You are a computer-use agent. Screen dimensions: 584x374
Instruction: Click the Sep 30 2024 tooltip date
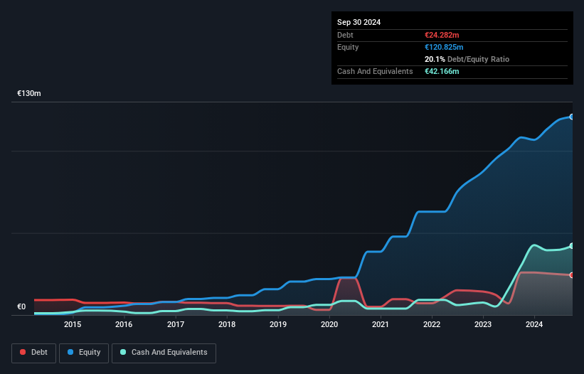(359, 22)
